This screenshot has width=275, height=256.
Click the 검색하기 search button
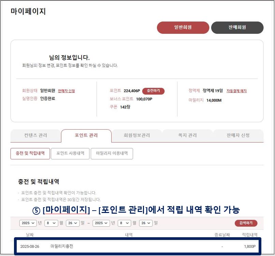(246, 223)
